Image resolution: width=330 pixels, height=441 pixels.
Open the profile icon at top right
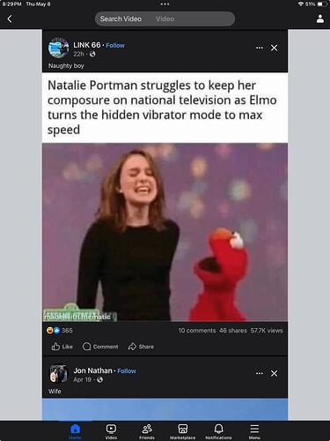[x=320, y=19]
